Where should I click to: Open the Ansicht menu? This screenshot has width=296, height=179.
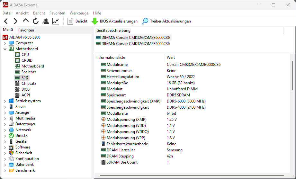pos(22,13)
